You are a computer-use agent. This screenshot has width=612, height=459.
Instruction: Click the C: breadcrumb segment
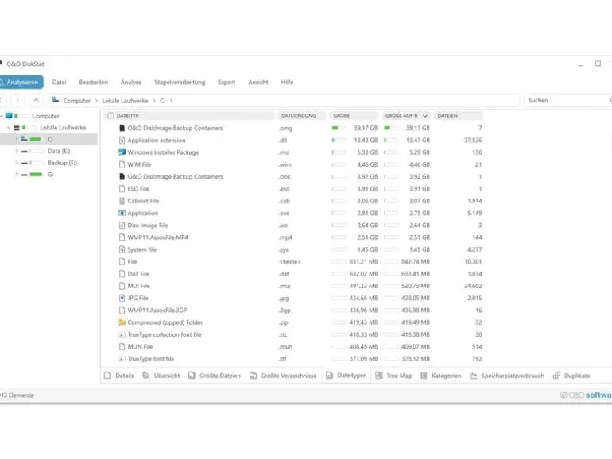(x=162, y=101)
